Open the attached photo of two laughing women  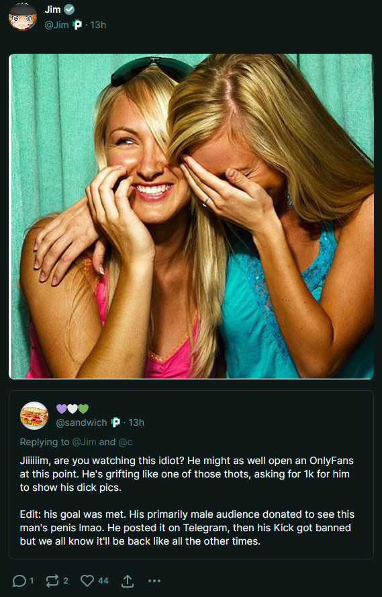[191, 216]
